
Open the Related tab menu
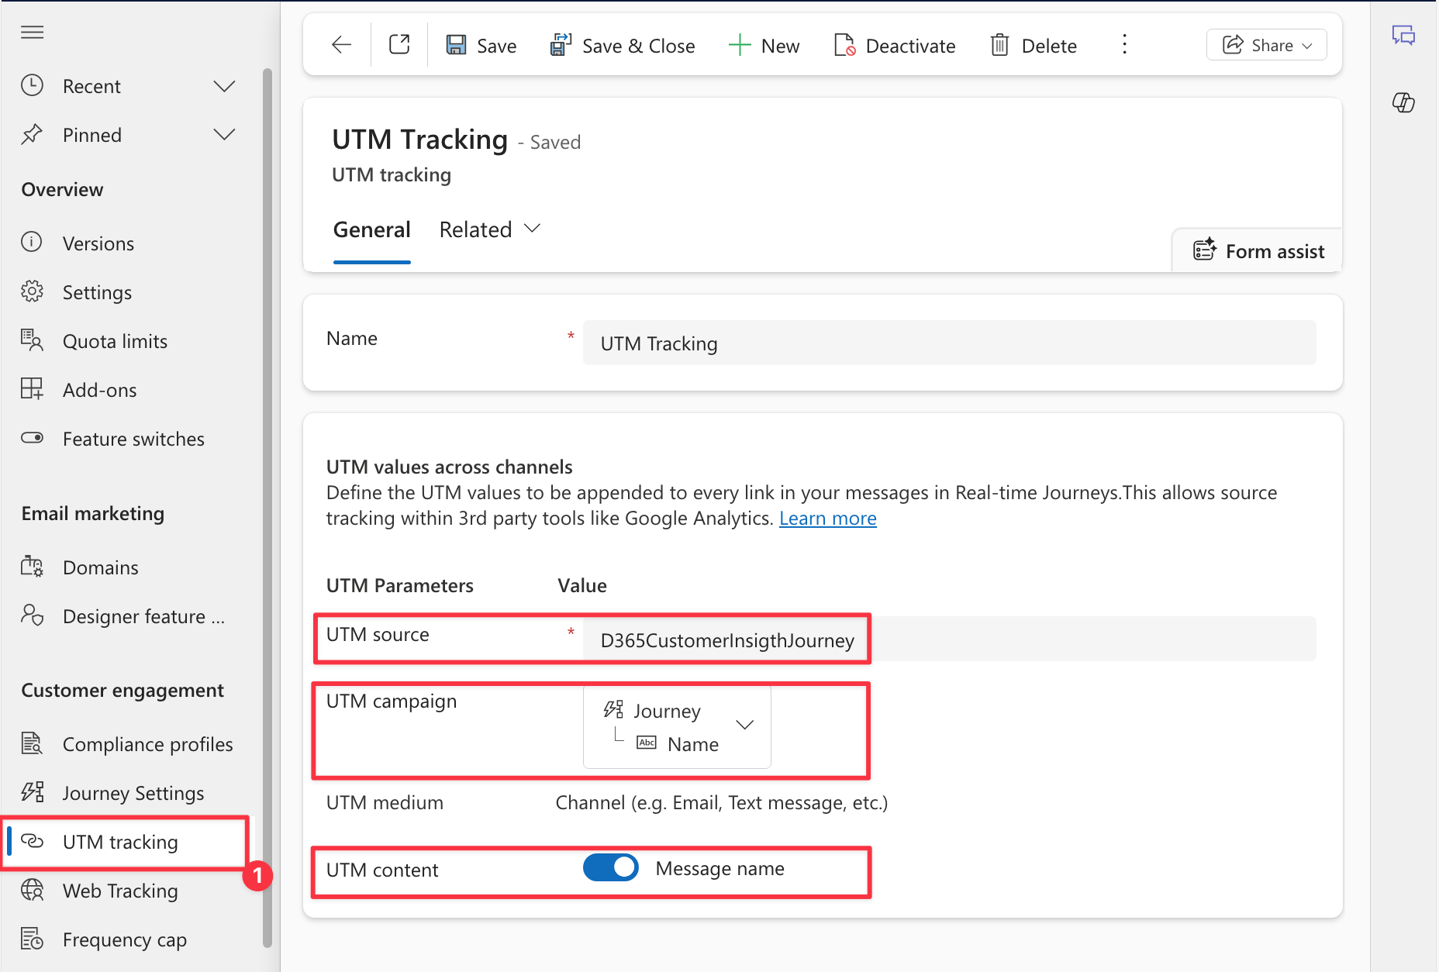coord(489,229)
